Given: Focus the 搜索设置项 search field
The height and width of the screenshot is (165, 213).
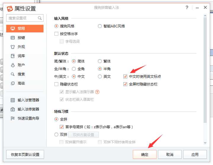Looking at the screenshot, I should tap(25, 18).
